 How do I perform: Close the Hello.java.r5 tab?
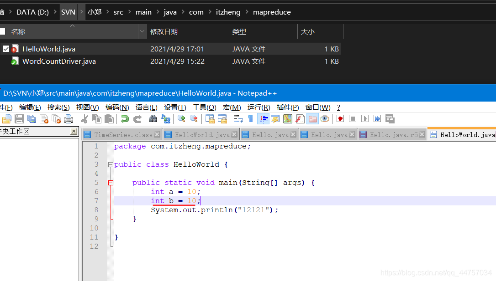(x=422, y=135)
